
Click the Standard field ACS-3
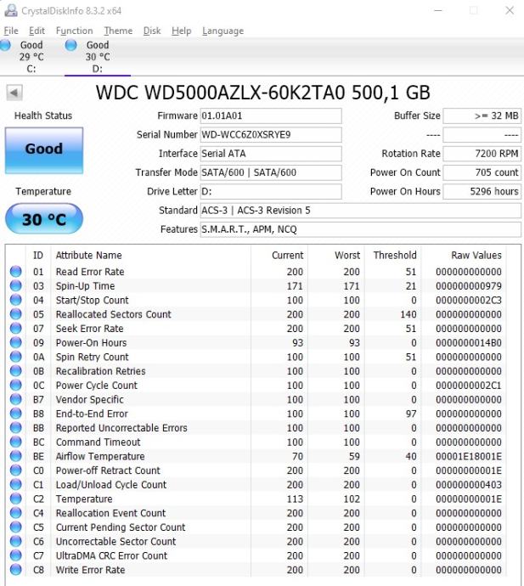point(361,211)
